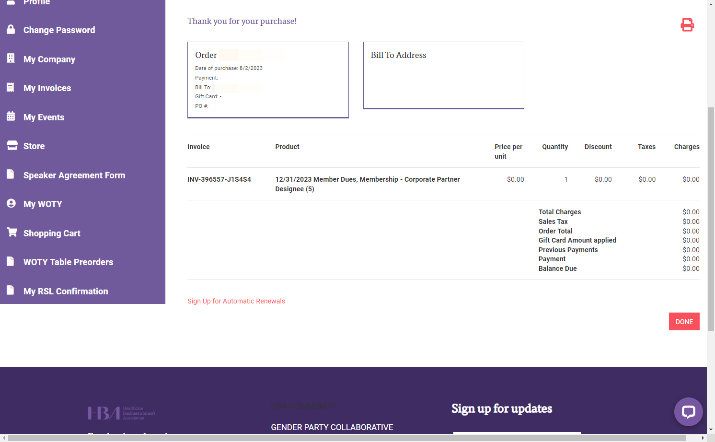Click the building icon beside My Company
Image resolution: width=715 pixels, height=442 pixels.
[x=11, y=58]
